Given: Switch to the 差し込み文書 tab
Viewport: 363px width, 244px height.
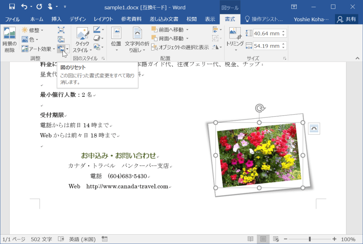Looking at the screenshot, I should (164, 19).
